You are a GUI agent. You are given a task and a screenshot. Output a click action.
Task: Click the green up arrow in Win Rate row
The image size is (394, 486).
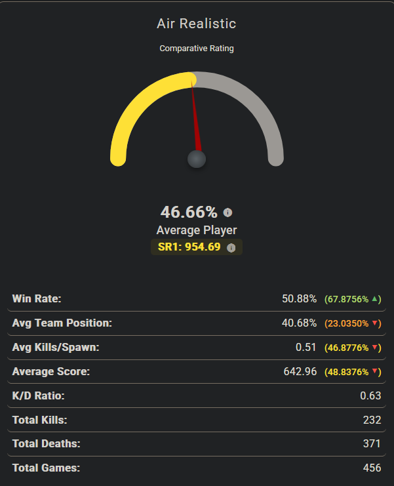(x=375, y=299)
